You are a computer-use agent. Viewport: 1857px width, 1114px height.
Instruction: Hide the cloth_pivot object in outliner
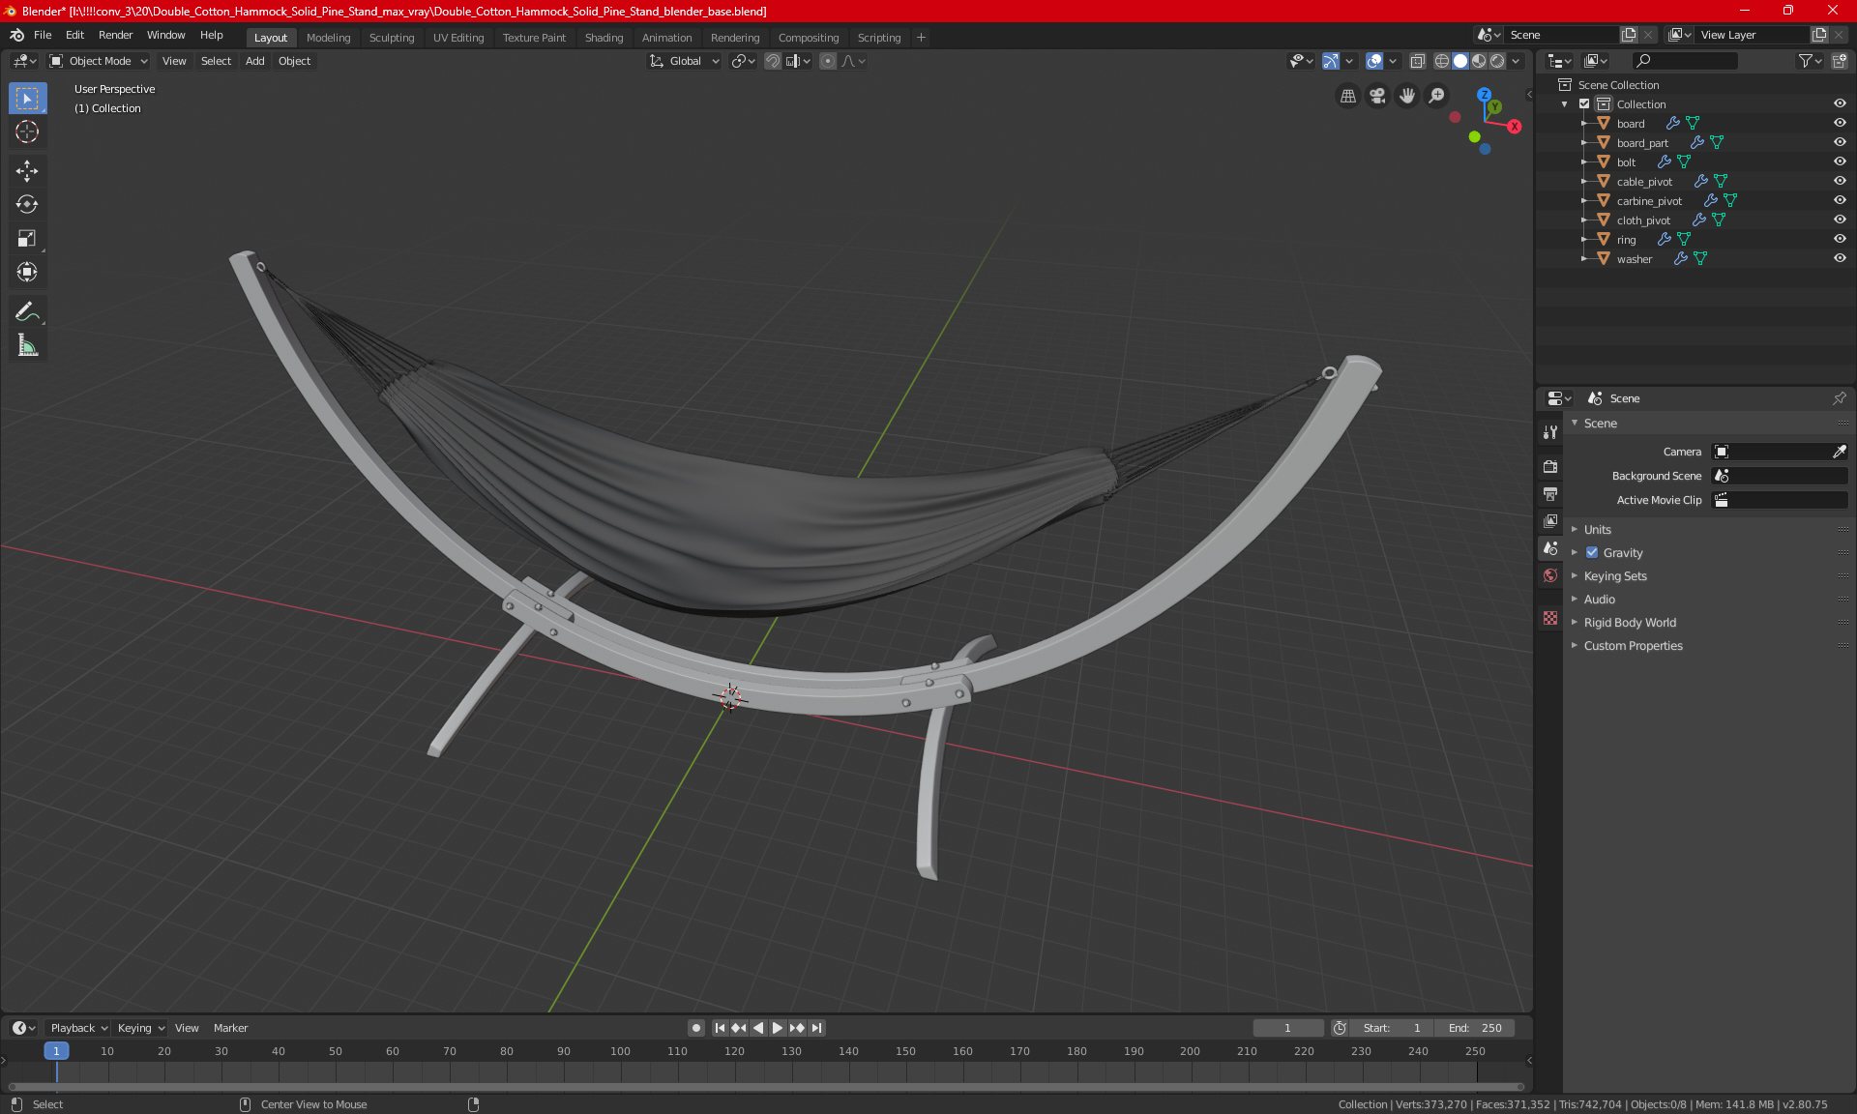[x=1840, y=220]
